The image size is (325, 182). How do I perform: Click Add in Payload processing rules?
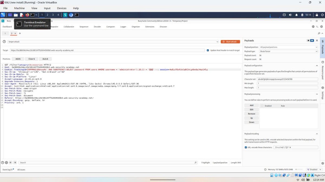coord(252,105)
